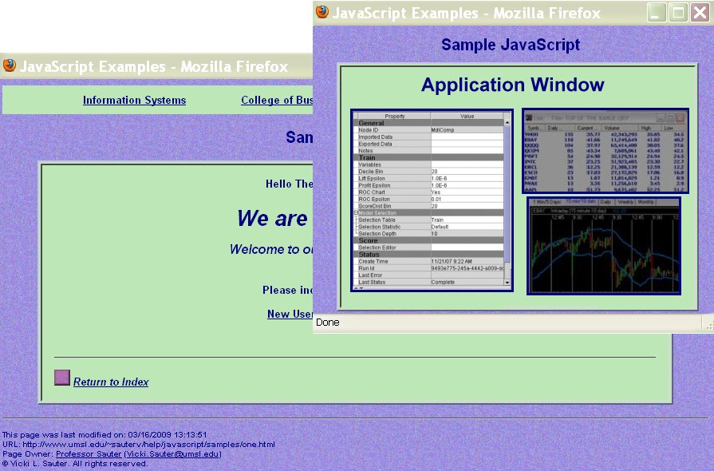Open the College of Business link
Screen dimensions: 714x471
pyautogui.click(x=277, y=101)
